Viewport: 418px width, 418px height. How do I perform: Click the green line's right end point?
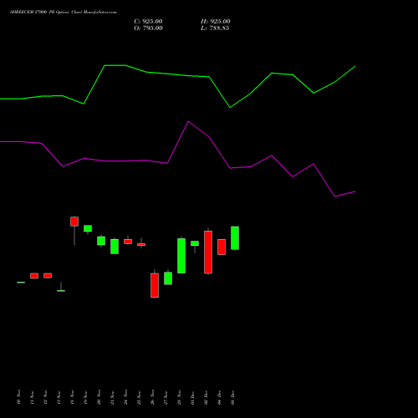point(355,66)
